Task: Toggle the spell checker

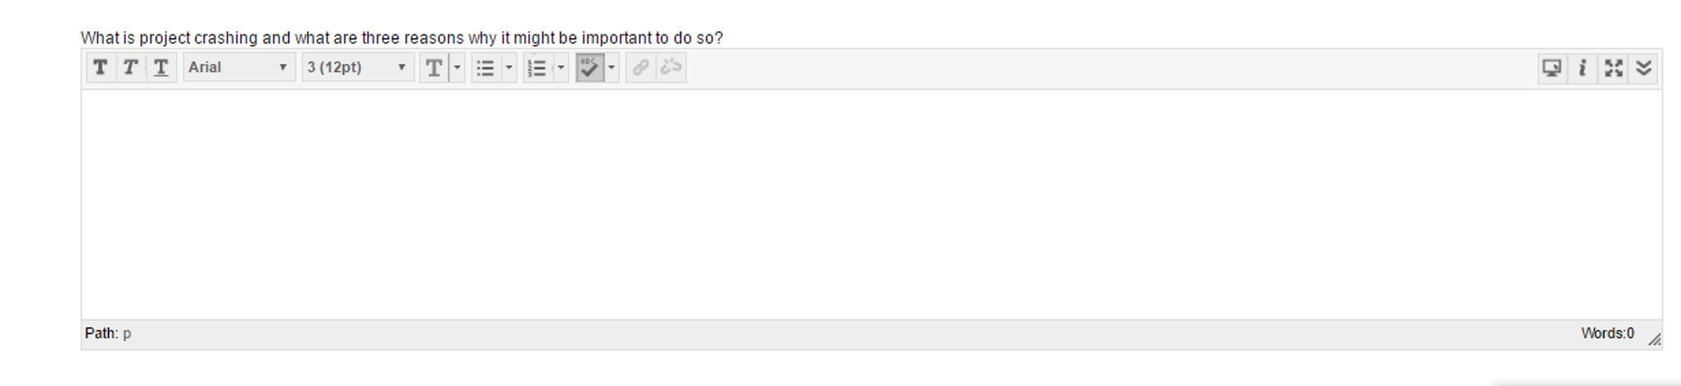Action: [590, 67]
